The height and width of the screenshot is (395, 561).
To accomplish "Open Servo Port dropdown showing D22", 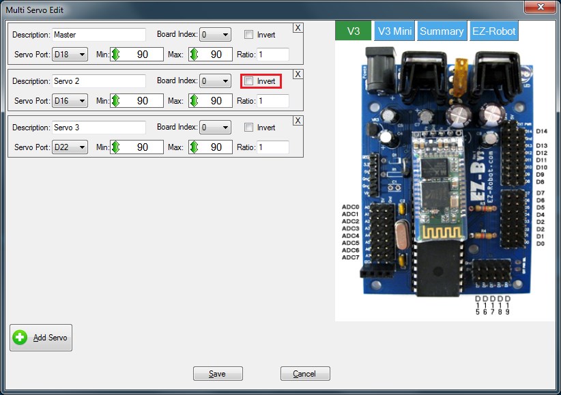I will point(70,147).
